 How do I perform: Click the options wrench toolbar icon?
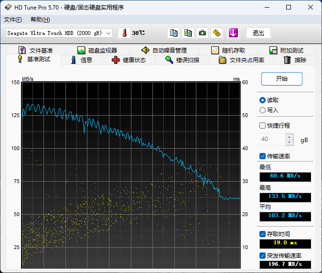pyautogui.click(x=217, y=33)
